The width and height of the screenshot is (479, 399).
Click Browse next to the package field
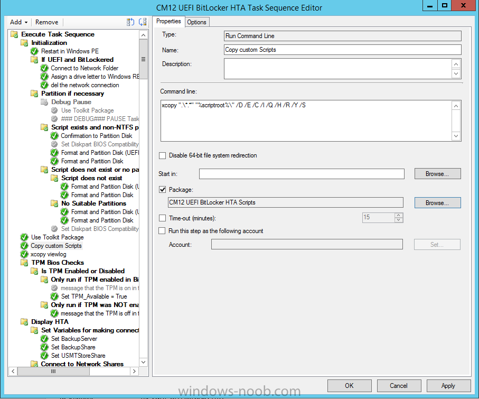[437, 203]
